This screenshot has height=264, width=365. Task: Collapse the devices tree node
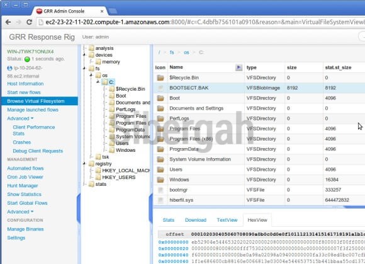coord(84,55)
